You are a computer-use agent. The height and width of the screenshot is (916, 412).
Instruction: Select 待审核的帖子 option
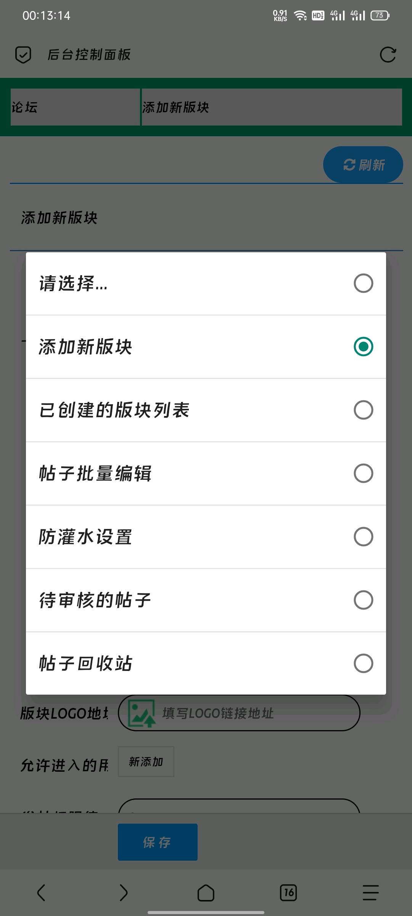point(206,600)
